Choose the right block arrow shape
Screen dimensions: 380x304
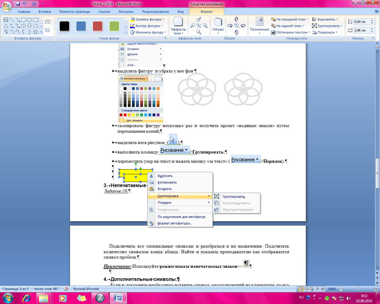tap(24, 26)
